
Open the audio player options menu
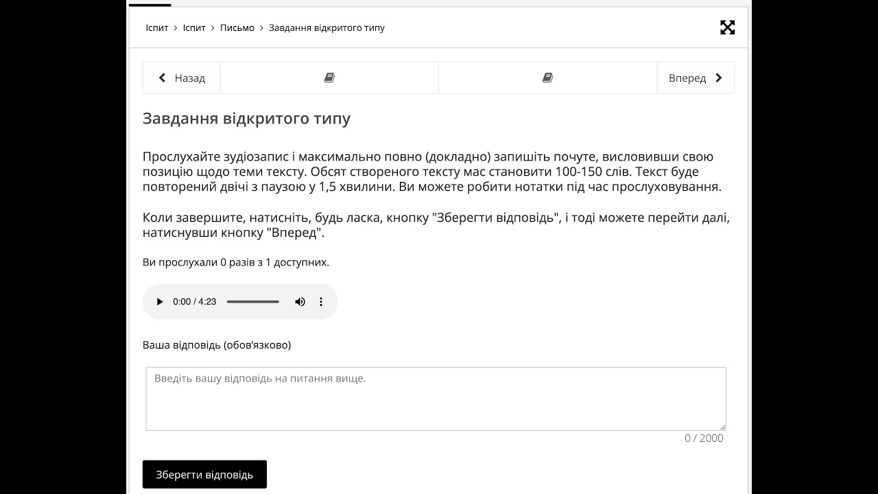click(320, 302)
